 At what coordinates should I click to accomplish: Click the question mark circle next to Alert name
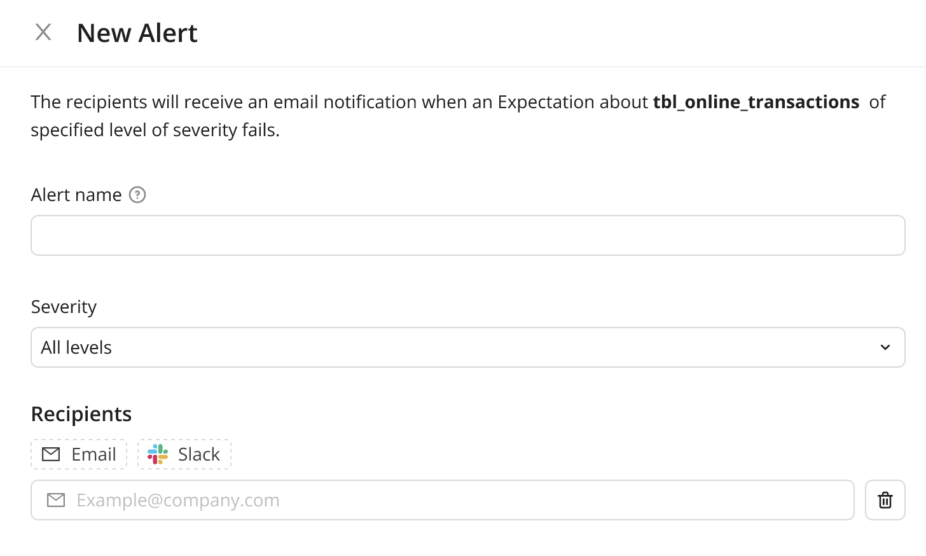(137, 195)
